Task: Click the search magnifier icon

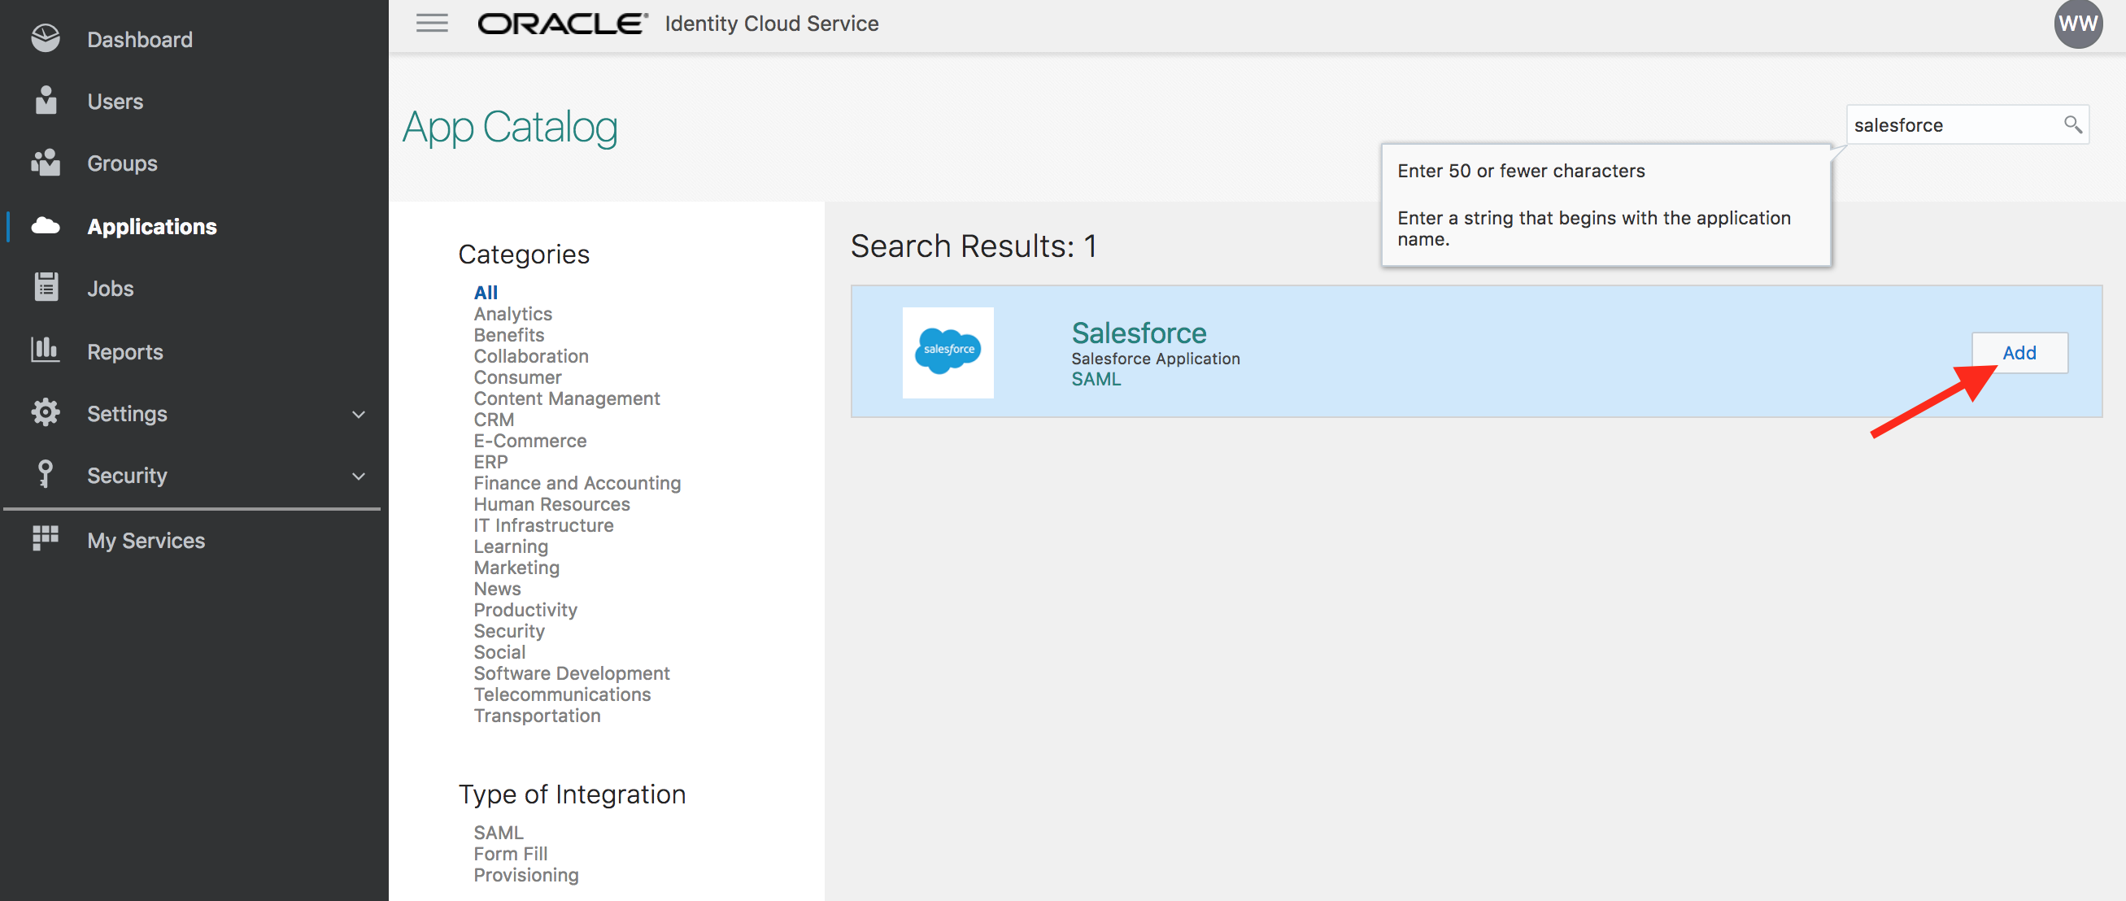Action: 2072,124
